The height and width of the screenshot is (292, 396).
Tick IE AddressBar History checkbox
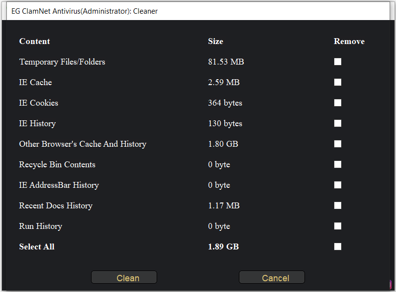(x=338, y=185)
